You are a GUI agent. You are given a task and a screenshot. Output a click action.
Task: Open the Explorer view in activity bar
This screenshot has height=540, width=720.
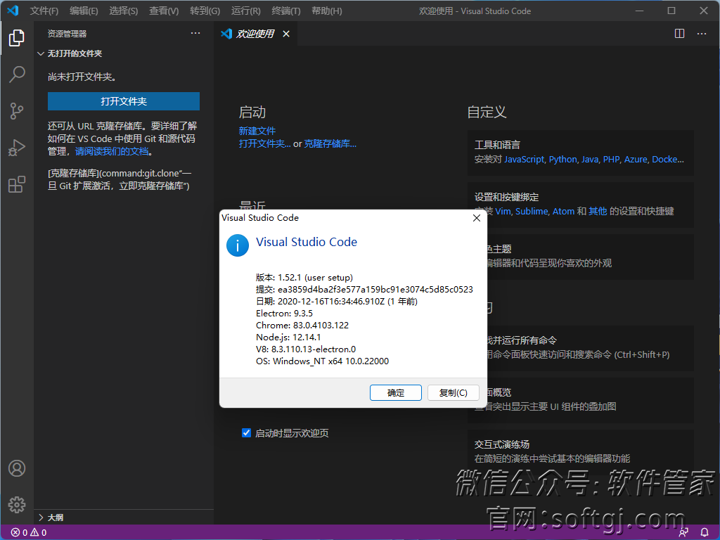pyautogui.click(x=17, y=38)
